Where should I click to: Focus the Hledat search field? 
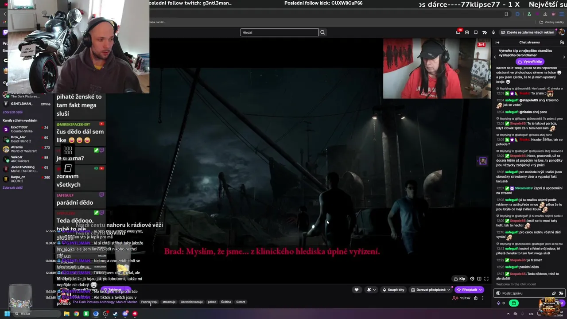click(279, 32)
